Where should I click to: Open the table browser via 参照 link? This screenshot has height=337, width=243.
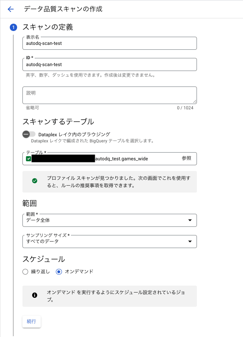pos(187,158)
